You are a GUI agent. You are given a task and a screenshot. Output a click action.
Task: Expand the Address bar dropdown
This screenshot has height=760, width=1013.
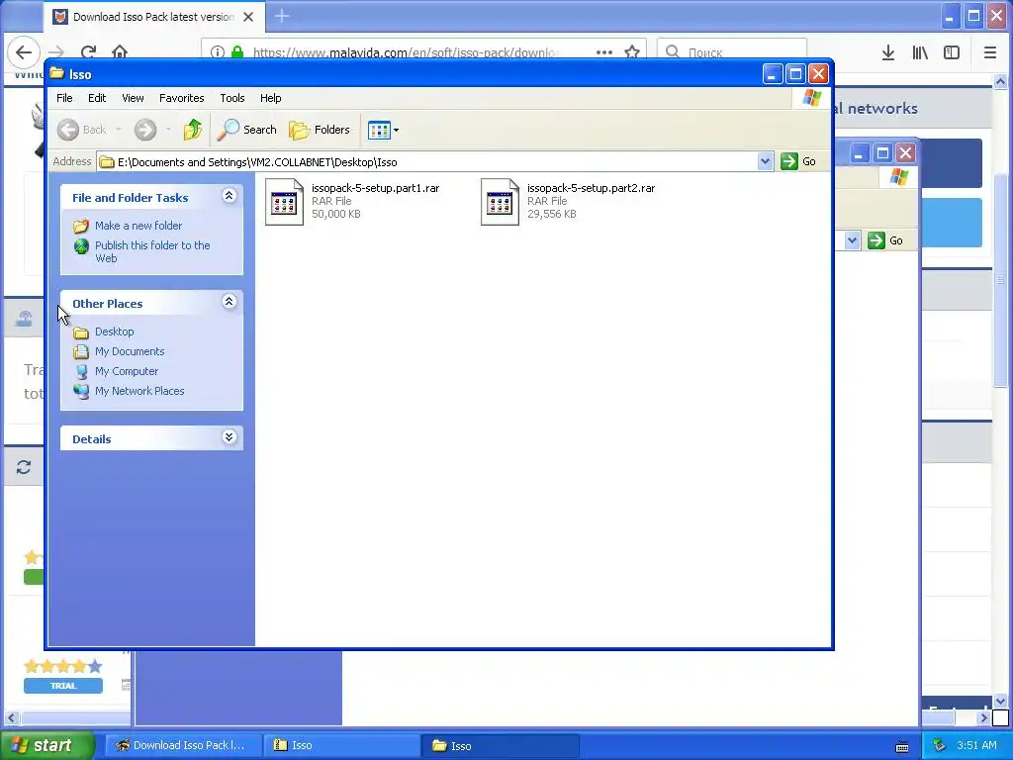pyautogui.click(x=765, y=161)
